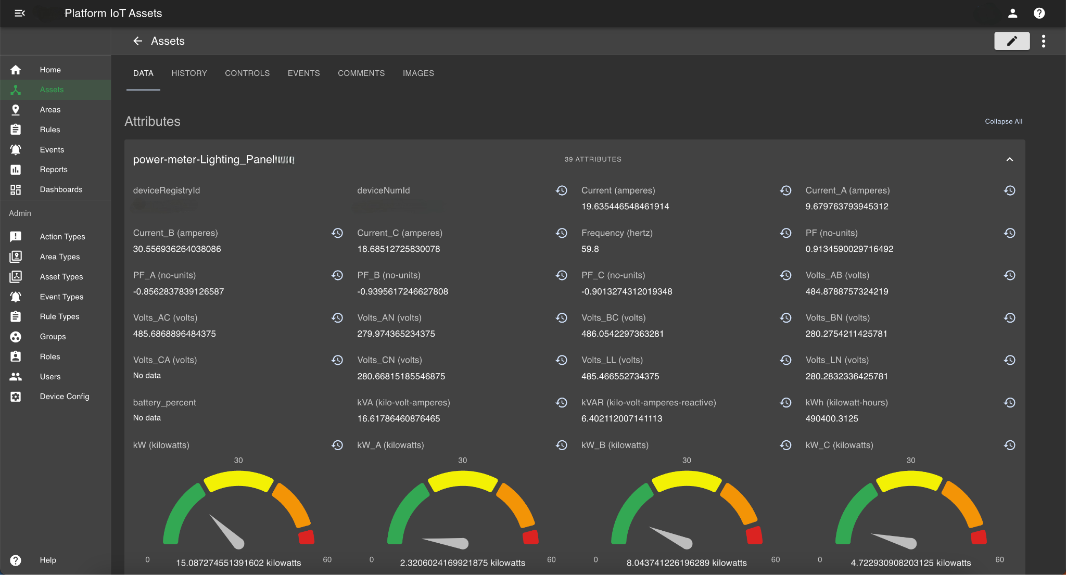Image resolution: width=1066 pixels, height=575 pixels.
Task: Open the three-dot more options menu
Action: click(1043, 41)
